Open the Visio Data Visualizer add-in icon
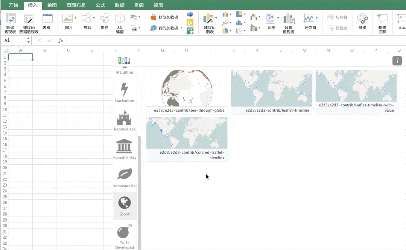Image resolution: width=406 pixels, height=250 pixels. click(190, 15)
